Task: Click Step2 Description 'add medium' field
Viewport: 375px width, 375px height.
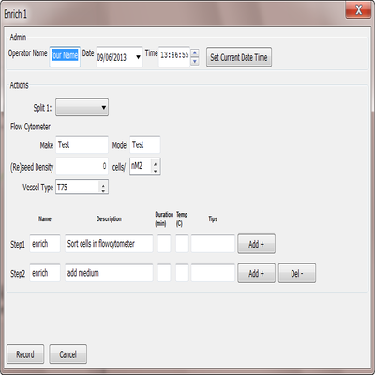Action: [109, 273]
